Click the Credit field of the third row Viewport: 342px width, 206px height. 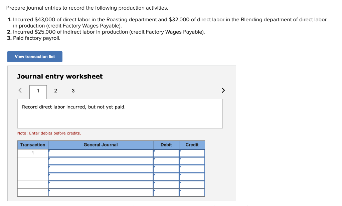tap(192, 169)
